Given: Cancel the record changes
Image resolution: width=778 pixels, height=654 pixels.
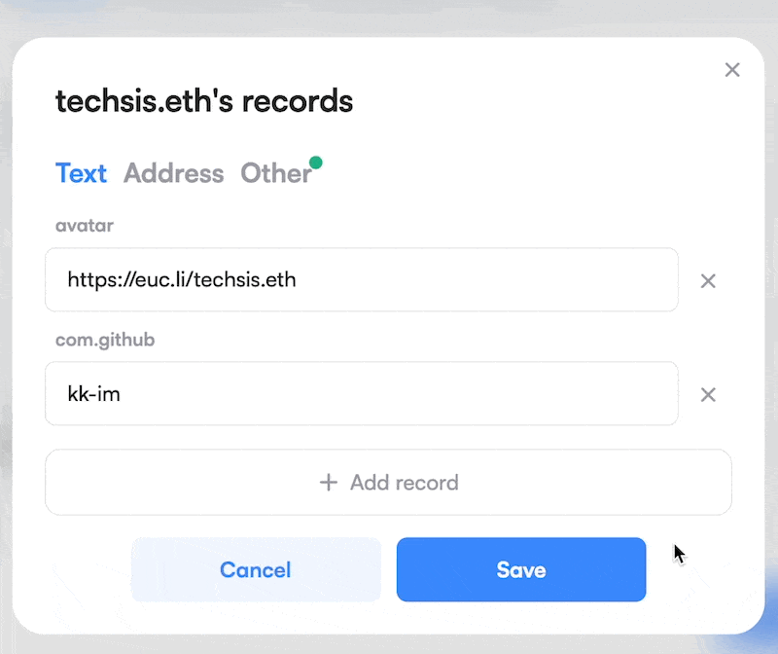Looking at the screenshot, I should pyautogui.click(x=256, y=569).
